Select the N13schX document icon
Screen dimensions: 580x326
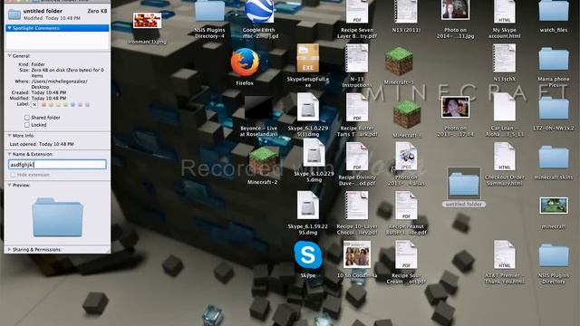(x=504, y=58)
